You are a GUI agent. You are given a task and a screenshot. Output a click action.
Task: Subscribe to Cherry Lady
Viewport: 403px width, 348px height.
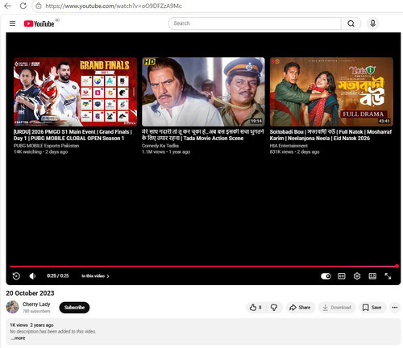coord(74,308)
